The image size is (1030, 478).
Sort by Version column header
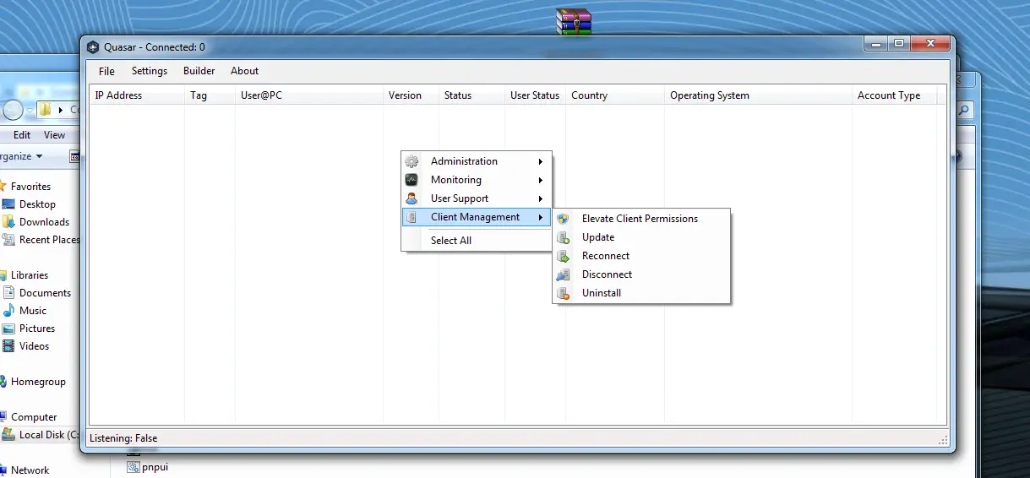click(411, 95)
